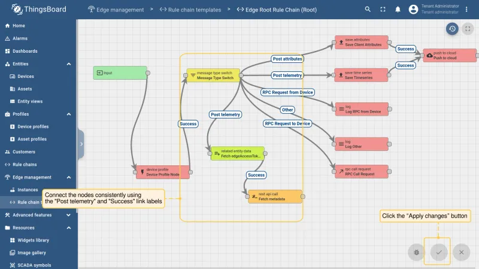Open rule chain version history button
Image resolution: width=479 pixels, height=269 pixels.
(x=452, y=29)
